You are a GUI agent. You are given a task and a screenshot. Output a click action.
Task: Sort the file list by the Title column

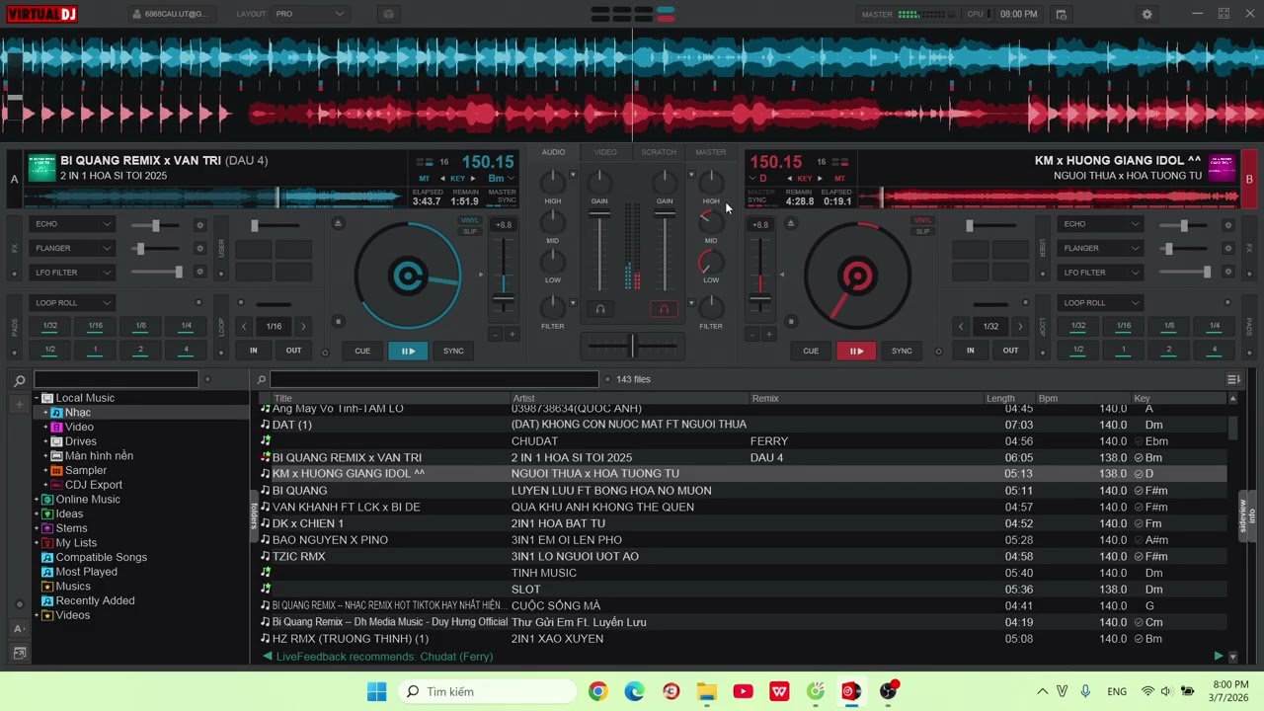pyautogui.click(x=283, y=398)
